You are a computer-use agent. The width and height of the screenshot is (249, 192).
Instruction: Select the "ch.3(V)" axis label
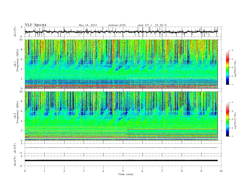15,148
